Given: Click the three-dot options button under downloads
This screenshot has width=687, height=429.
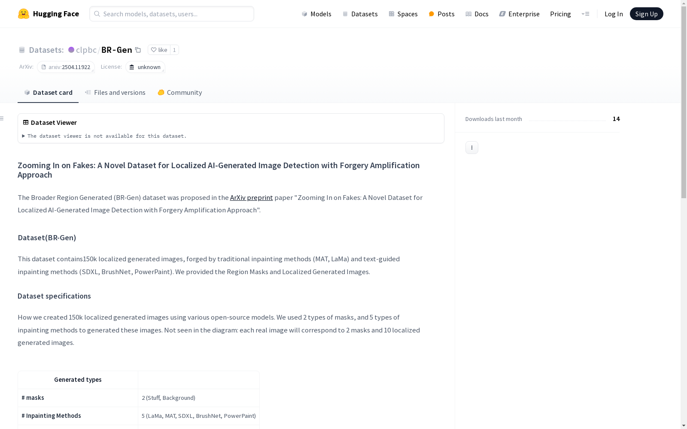Looking at the screenshot, I should pyautogui.click(x=472, y=148).
